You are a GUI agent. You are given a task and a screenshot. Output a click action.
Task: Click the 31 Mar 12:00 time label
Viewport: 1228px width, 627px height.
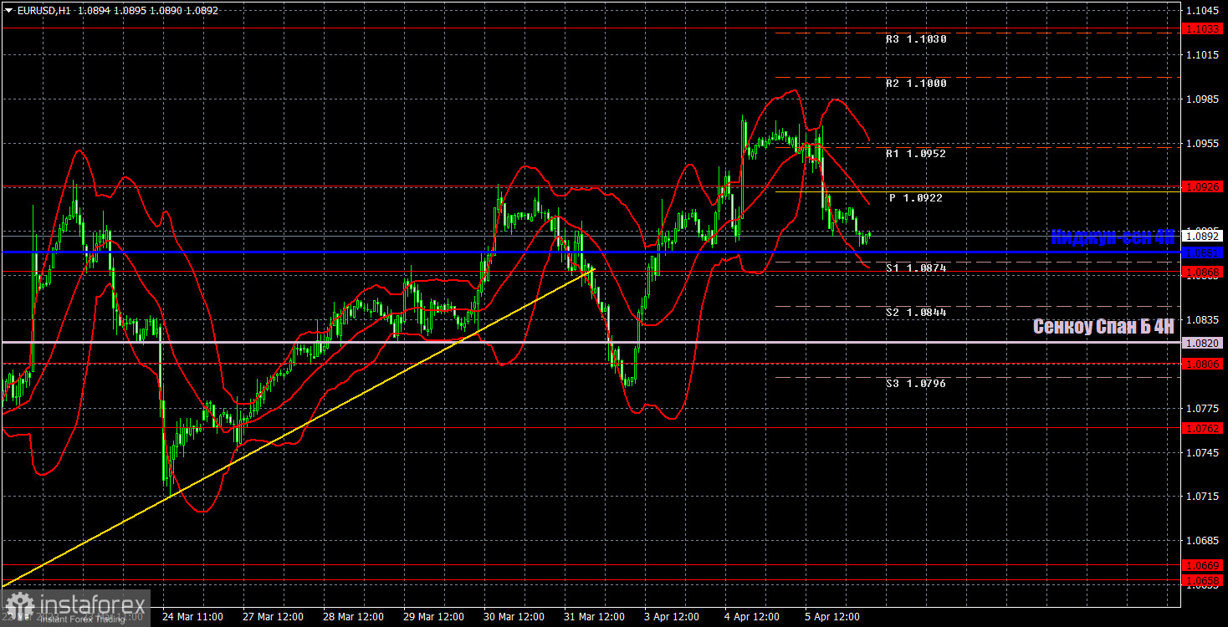[x=594, y=617]
